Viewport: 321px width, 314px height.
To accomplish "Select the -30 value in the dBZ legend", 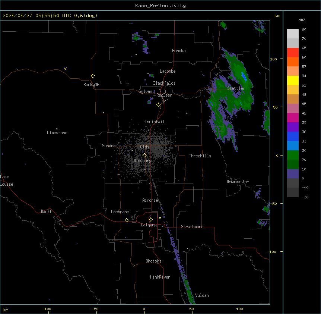I will 305,197.
